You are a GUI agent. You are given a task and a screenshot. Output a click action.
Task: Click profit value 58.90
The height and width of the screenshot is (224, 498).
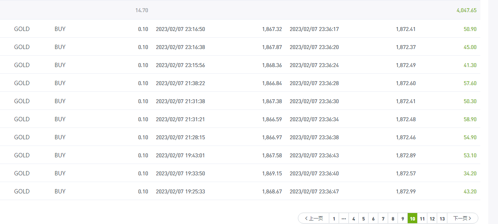tap(470, 119)
